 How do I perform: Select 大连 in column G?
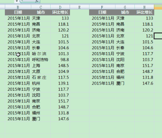(125, 42)
